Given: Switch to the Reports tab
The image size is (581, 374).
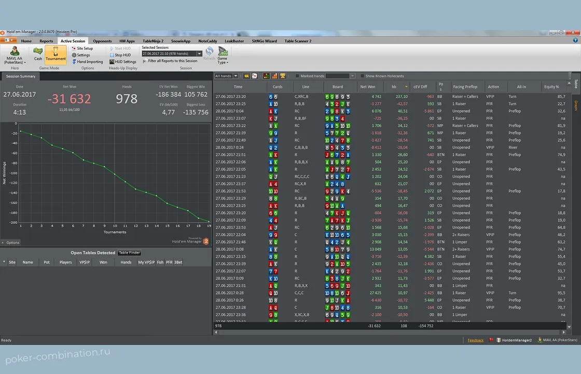Looking at the screenshot, I should pos(46,41).
